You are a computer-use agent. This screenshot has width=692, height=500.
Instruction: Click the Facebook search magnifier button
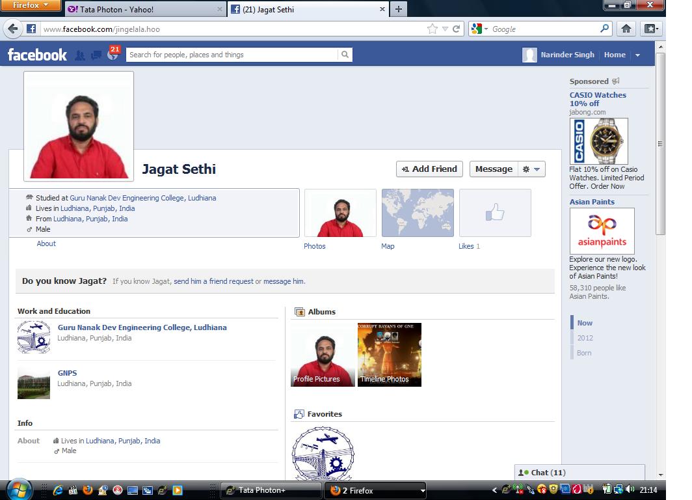coord(345,55)
